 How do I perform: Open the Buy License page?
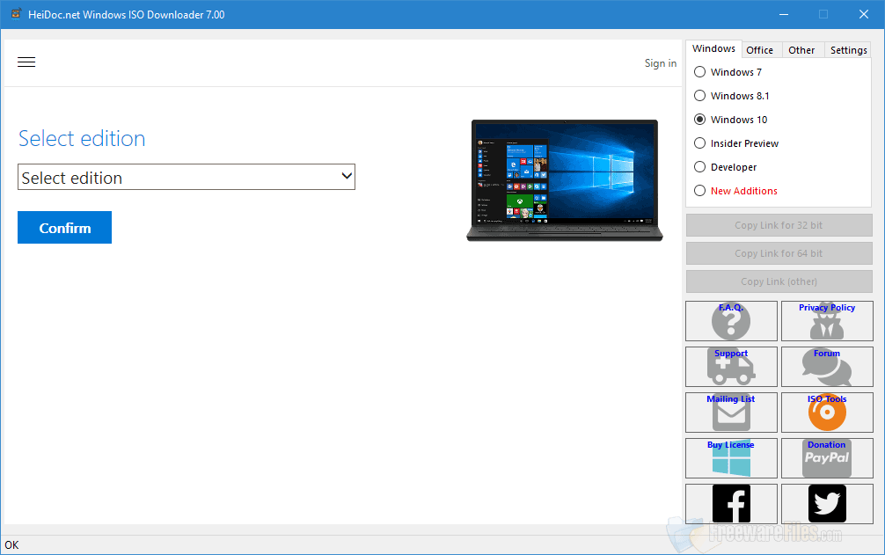click(730, 457)
